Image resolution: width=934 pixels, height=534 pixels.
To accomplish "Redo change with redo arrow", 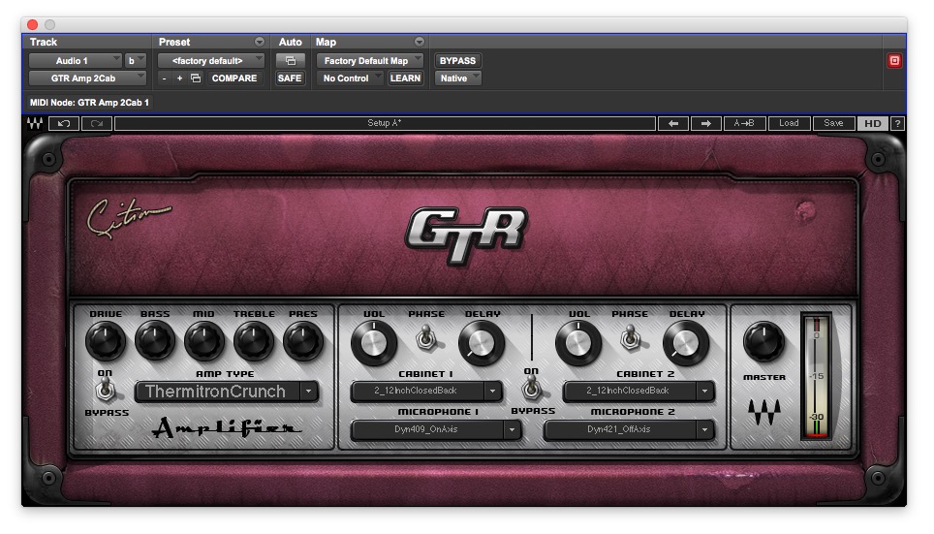I will coord(97,123).
